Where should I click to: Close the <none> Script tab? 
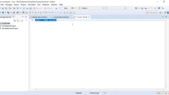tap(89, 17)
